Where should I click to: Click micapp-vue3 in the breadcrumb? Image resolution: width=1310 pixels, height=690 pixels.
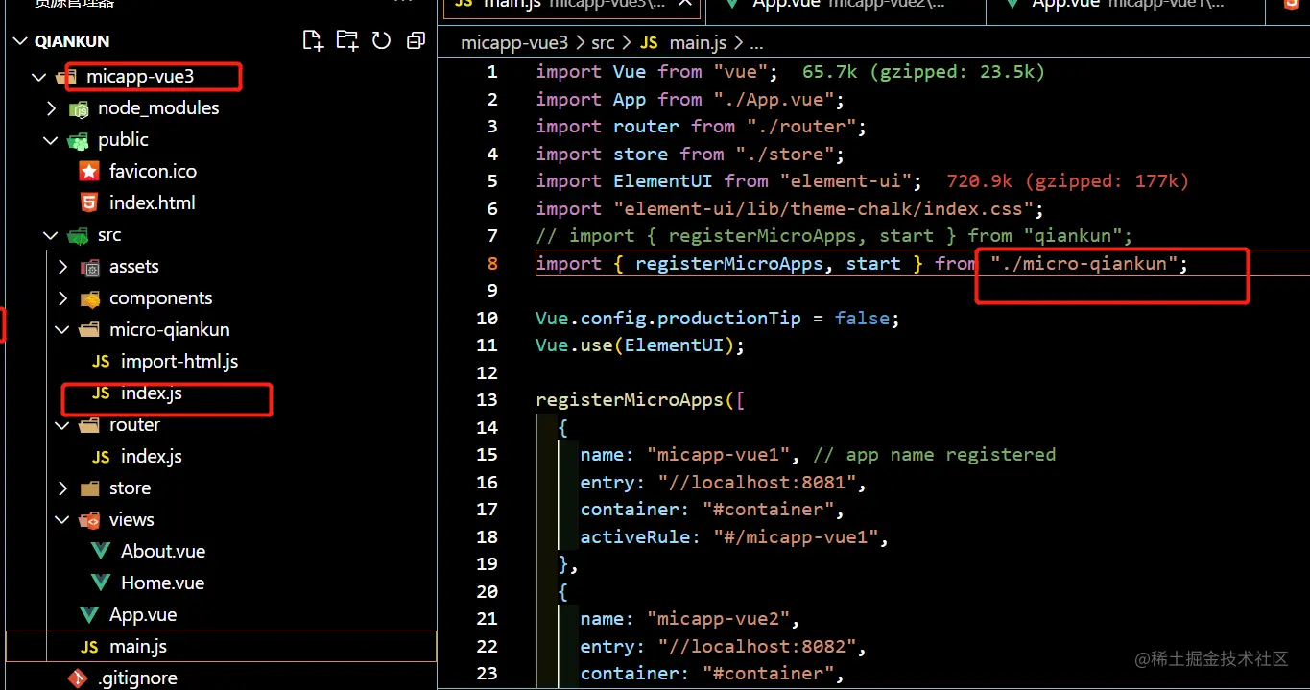[514, 43]
